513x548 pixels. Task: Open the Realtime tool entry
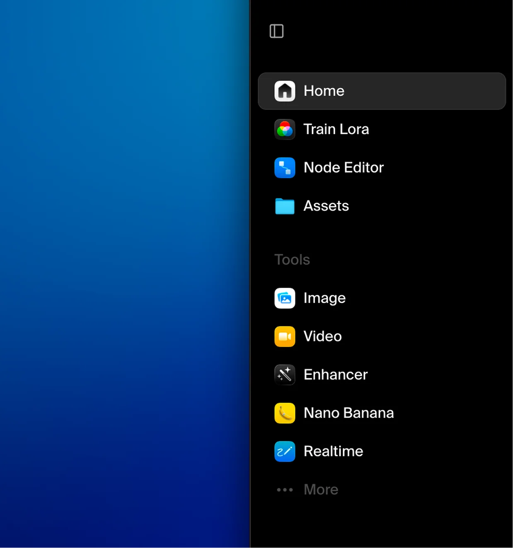(333, 451)
